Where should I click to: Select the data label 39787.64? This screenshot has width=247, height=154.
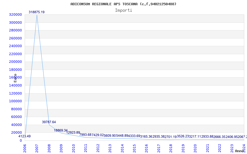(49, 122)
